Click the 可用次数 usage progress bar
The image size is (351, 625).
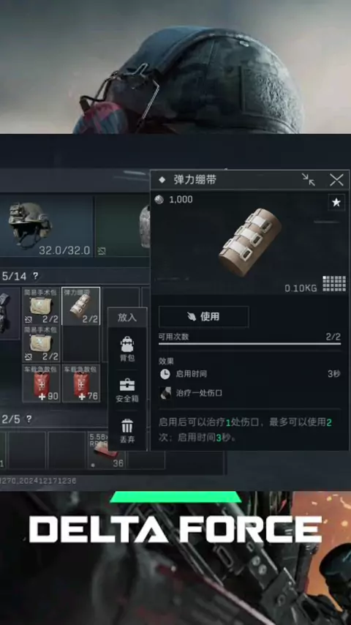(249, 343)
